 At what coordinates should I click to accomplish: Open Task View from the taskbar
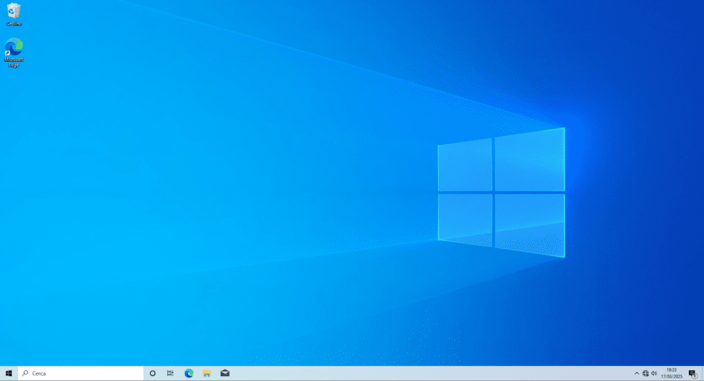click(170, 373)
